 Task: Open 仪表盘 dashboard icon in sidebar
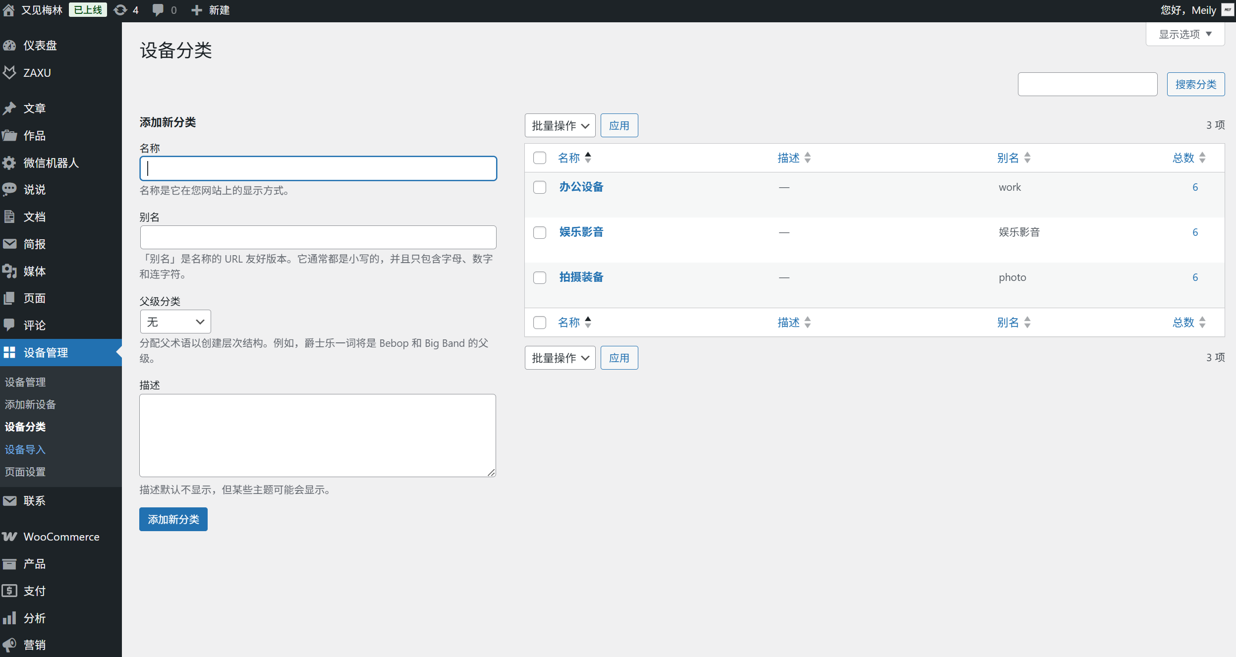10,46
